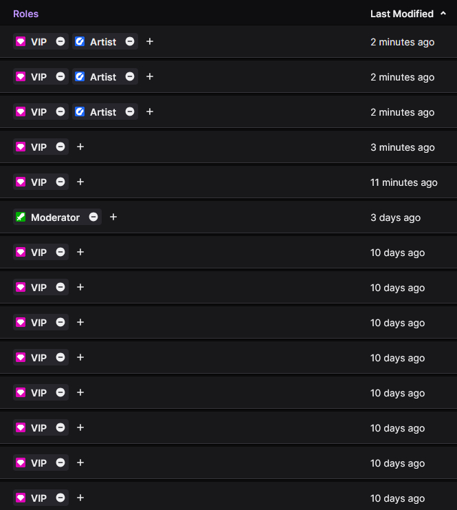Viewport: 457px width, 510px height.
Task: Remove the VIP role in the bottommost row
Action: [x=60, y=498]
